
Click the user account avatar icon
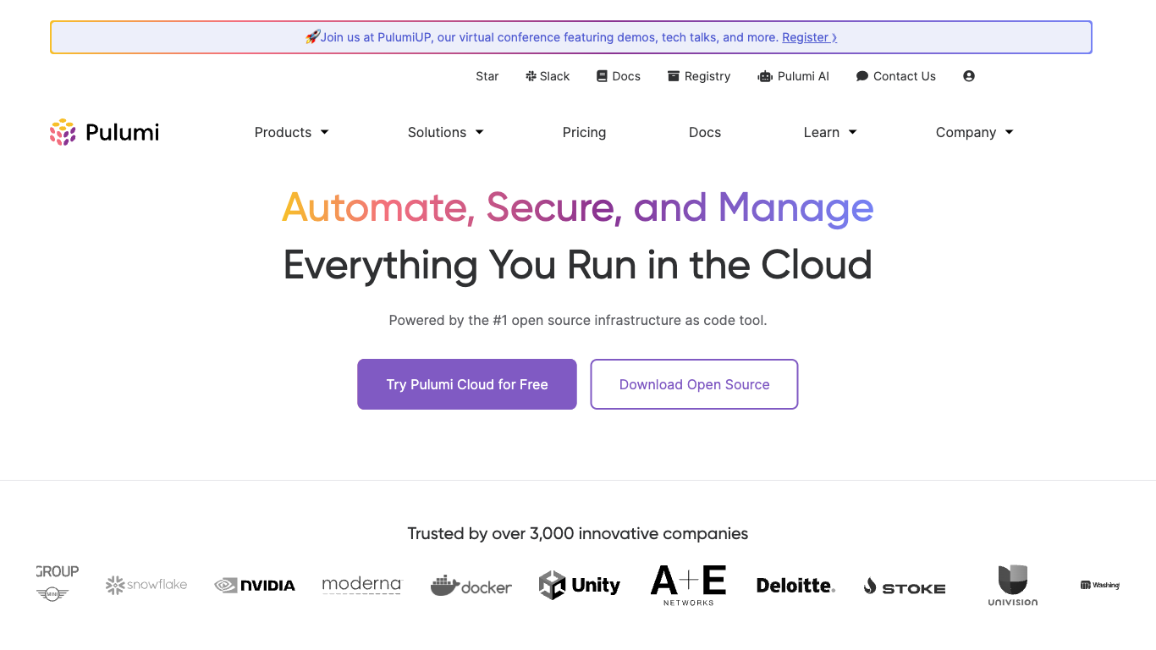click(x=969, y=76)
